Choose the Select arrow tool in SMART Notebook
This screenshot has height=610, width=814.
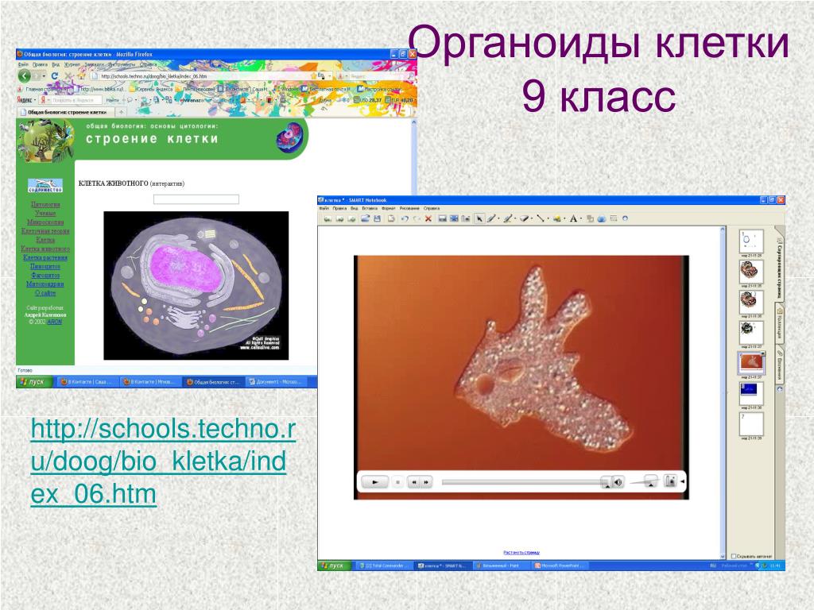click(479, 218)
